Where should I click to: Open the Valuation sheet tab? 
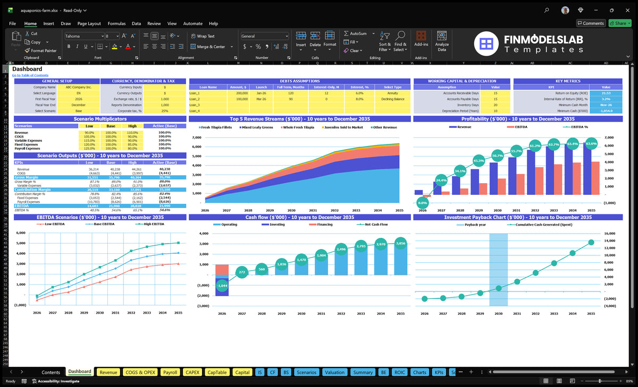click(x=334, y=372)
